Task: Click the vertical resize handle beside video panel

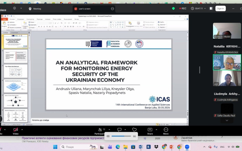Action: (x=200, y=70)
